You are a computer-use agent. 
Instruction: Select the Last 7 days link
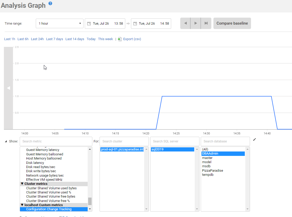(x=54, y=39)
